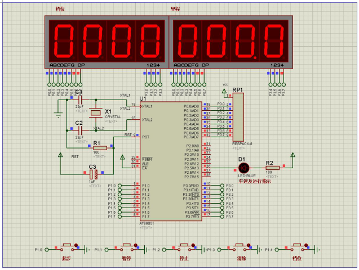
Task: Select capacitor C1 symbol
Action: coord(80,100)
